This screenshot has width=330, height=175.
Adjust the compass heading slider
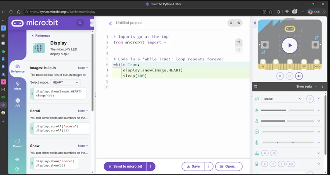(x=287, y=132)
